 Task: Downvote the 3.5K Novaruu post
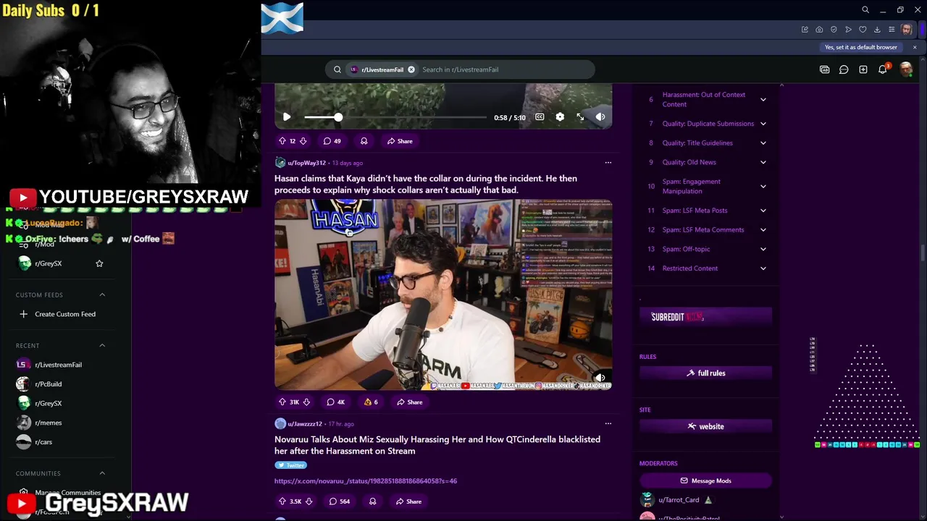pos(309,501)
